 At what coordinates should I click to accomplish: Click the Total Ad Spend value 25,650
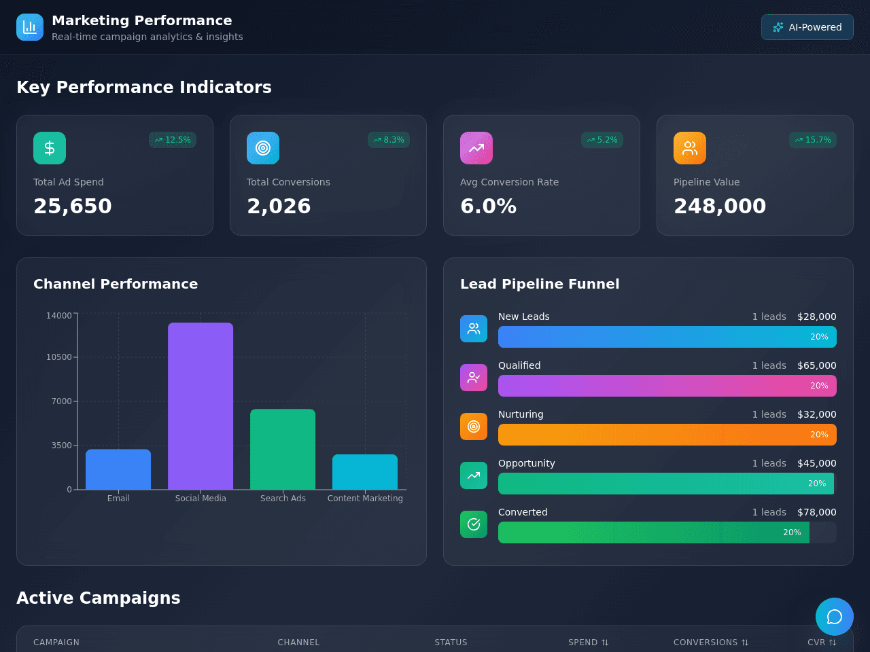pos(73,206)
